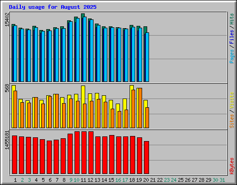The image size is (237, 185).
Task: Click day 20 on the date axis
Action: [146, 180]
